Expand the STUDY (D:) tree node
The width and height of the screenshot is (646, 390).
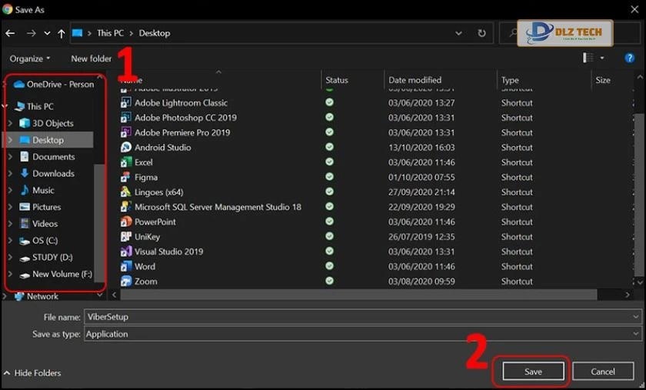[10, 257]
